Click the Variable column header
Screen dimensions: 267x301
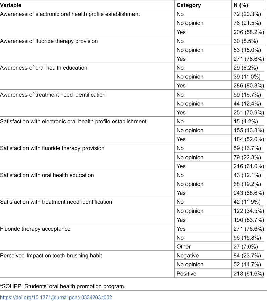pos(11,5)
